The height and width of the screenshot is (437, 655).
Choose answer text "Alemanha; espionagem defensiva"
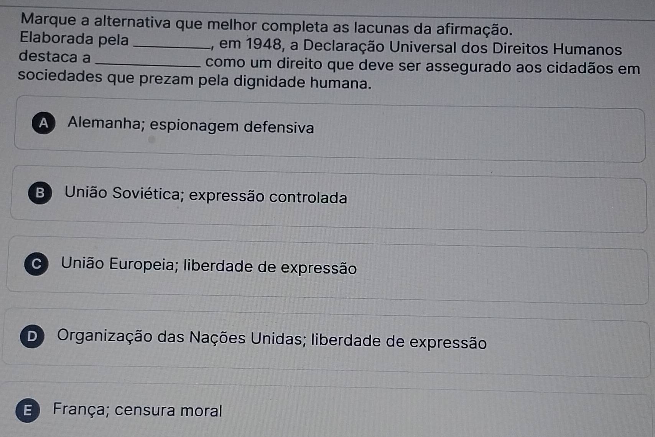point(191,126)
